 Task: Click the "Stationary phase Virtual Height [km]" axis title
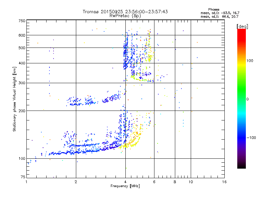pyautogui.click(x=15, y=99)
